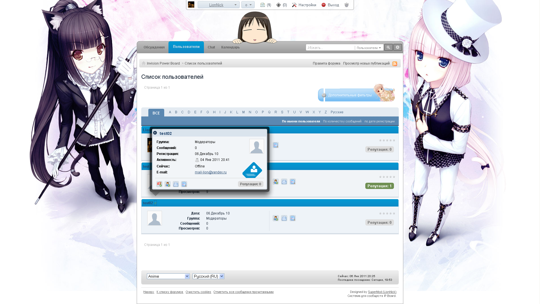
Task: Click the mail-lion@yandex.ru email link
Action: click(210, 172)
